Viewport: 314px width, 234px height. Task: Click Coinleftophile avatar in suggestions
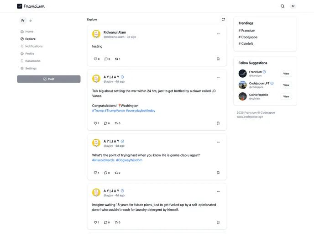pyautogui.click(x=242, y=96)
